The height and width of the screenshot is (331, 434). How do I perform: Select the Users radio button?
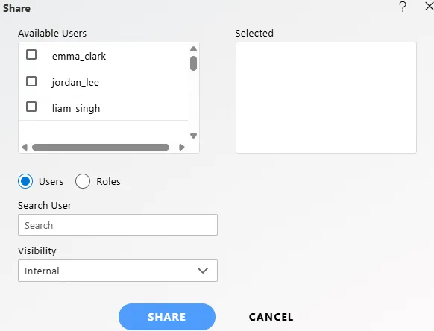[x=25, y=181]
